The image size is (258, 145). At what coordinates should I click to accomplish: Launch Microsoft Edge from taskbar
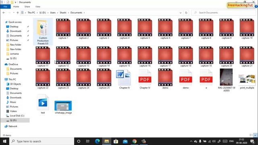pyautogui.click(x=97, y=141)
